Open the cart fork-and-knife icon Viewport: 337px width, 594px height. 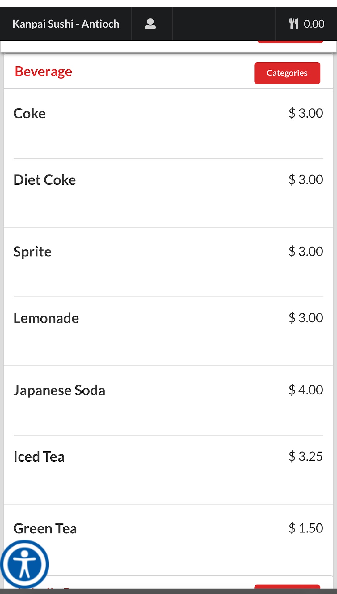[x=294, y=24]
